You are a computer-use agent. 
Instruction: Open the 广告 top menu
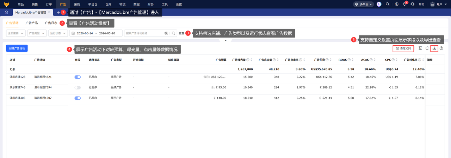coord(63,4)
